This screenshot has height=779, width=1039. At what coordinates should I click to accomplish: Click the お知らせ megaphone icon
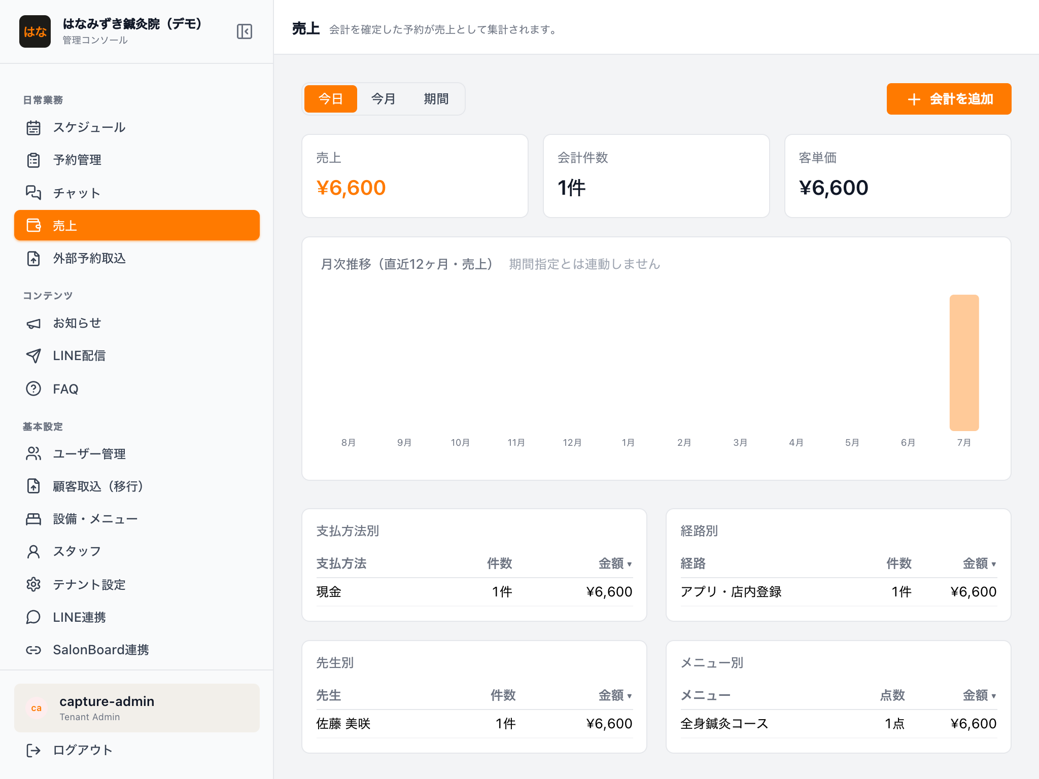(x=33, y=323)
